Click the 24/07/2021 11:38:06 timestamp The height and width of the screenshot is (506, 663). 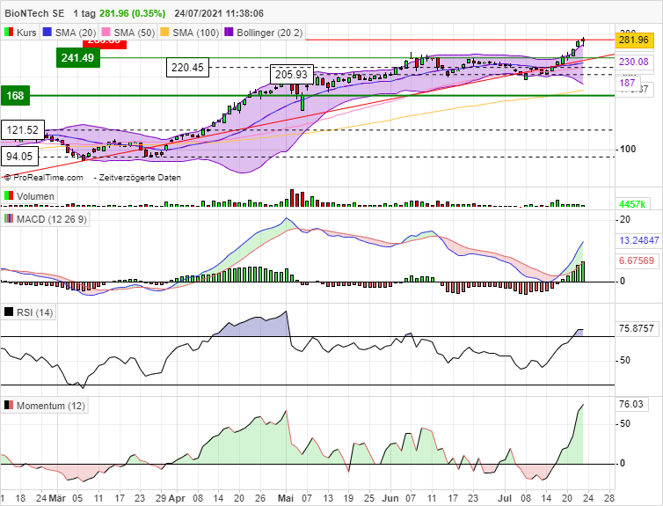pos(219,13)
